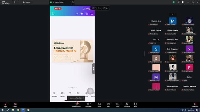
Task: Click Canva crown premium icon
Action: point(82,13)
